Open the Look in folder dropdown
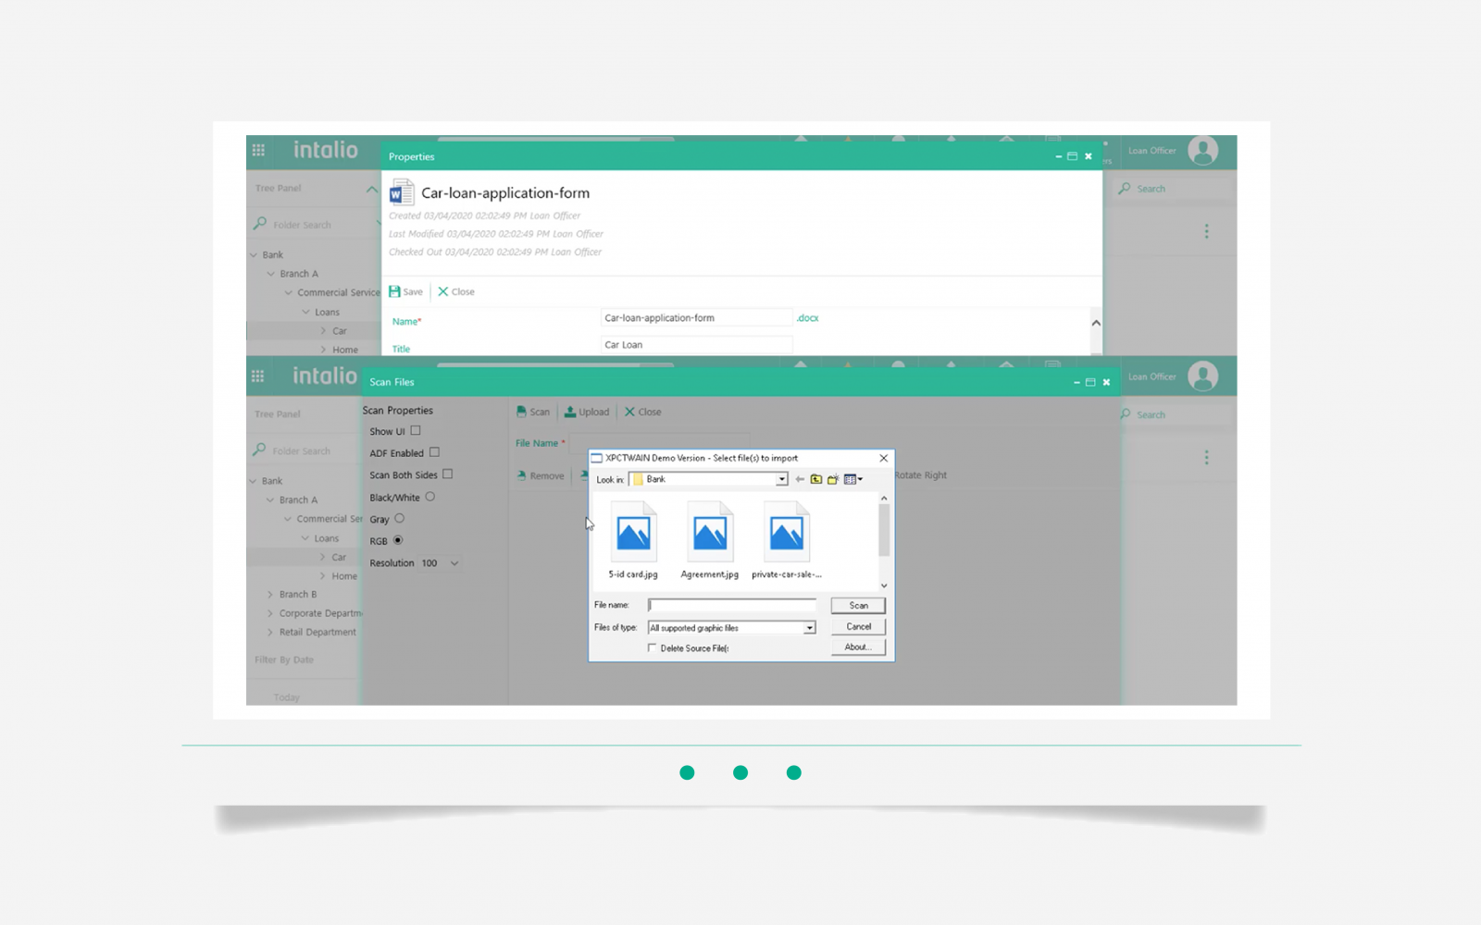1481x925 pixels. click(782, 479)
